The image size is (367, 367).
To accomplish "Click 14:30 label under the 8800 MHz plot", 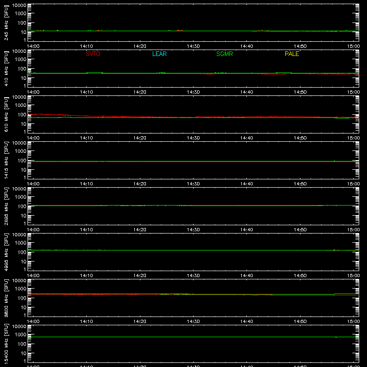I will click(193, 322).
